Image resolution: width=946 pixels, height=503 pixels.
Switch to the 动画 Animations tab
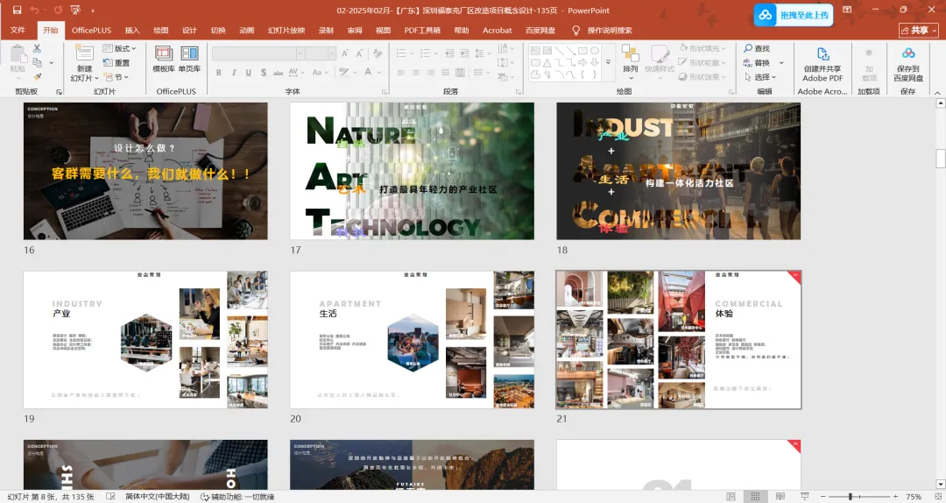246,30
